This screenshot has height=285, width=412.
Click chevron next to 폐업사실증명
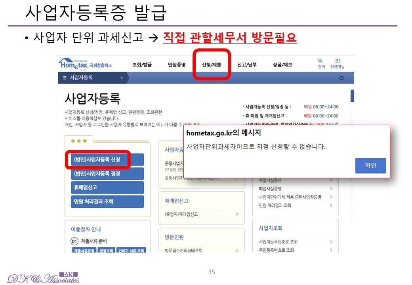pyautogui.click(x=331, y=188)
